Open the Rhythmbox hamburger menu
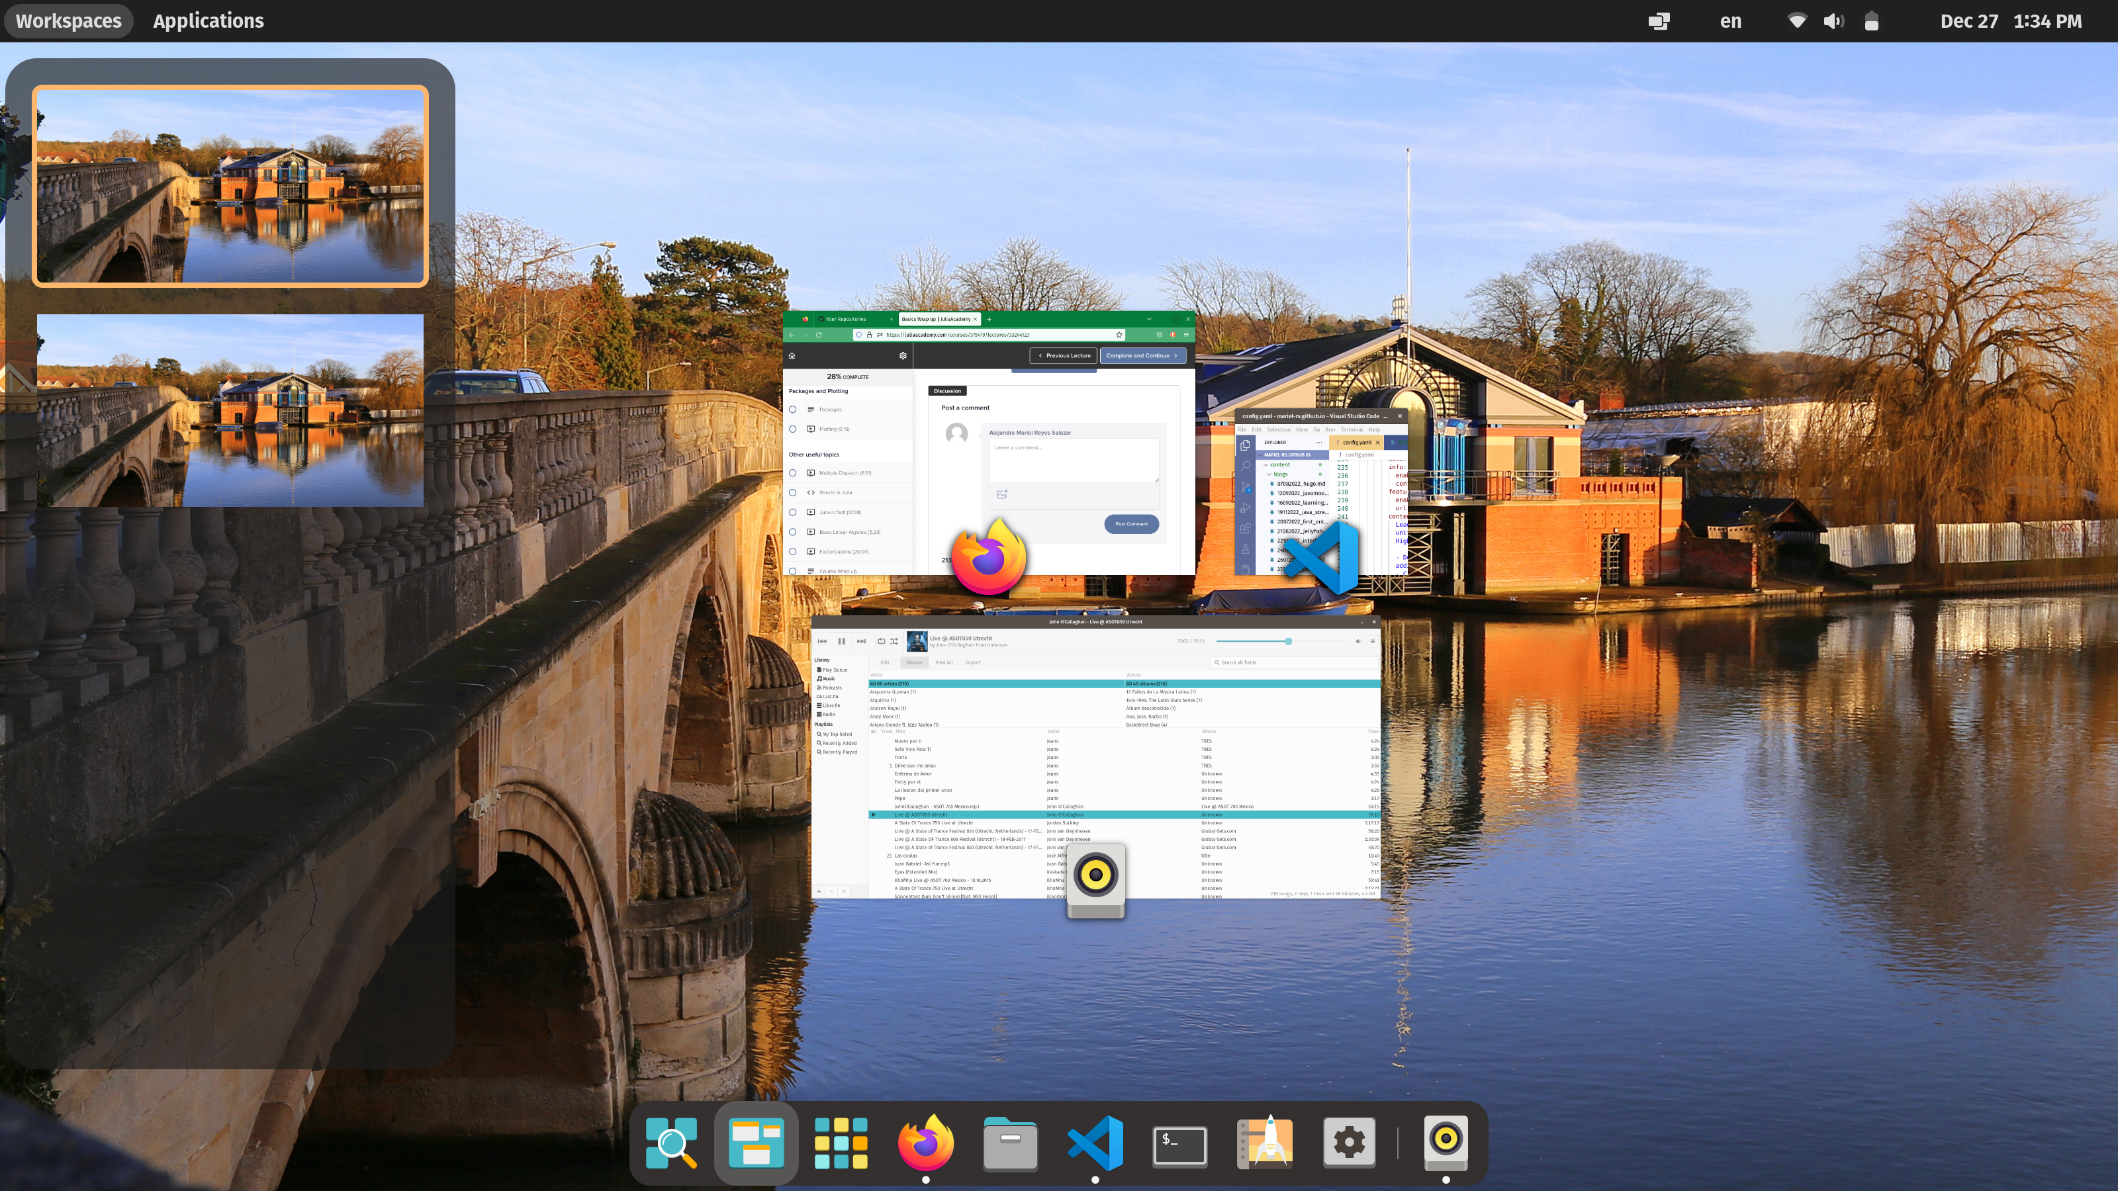This screenshot has height=1191, width=2118. point(1372,641)
